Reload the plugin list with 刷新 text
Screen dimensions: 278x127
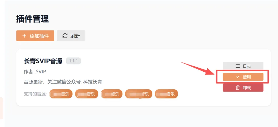point(75,36)
